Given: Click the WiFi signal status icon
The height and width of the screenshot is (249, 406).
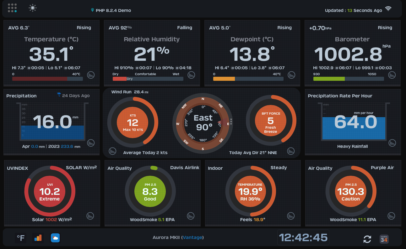Looking at the screenshot, I should [388, 8].
